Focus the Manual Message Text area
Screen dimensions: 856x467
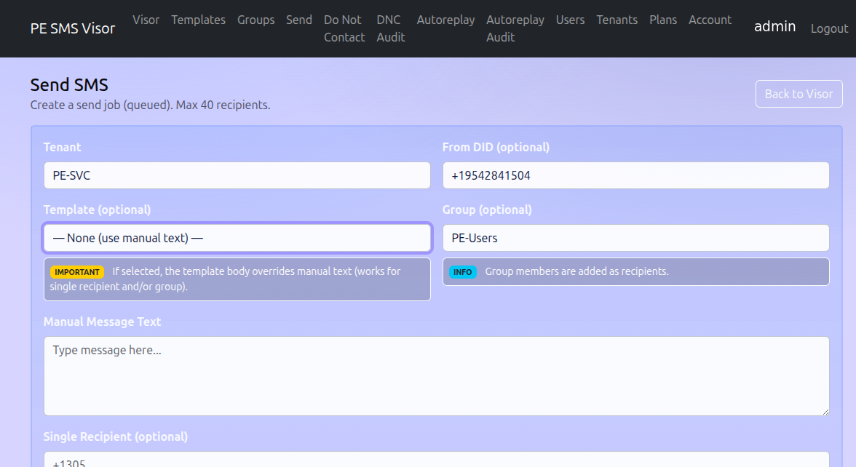pyautogui.click(x=436, y=375)
